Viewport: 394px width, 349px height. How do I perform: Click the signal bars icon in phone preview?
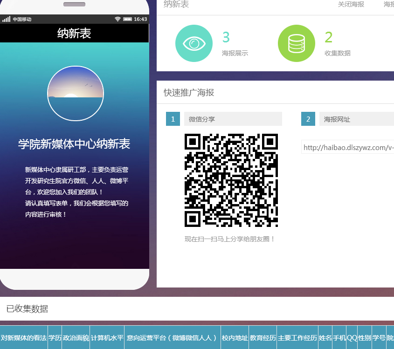[x=6, y=19]
